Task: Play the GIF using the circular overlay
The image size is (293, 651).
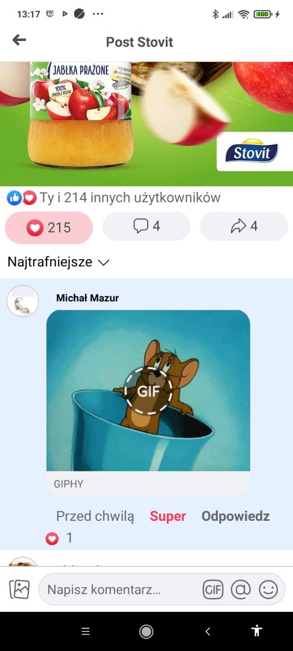Action: [148, 391]
